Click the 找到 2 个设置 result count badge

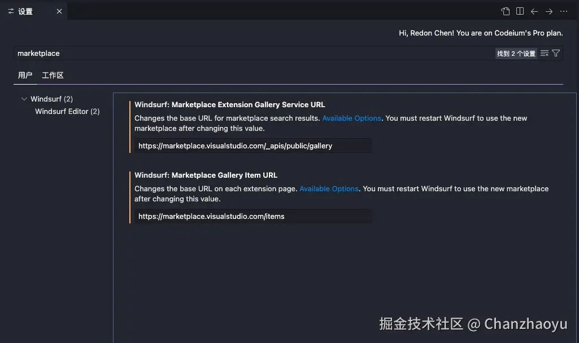(516, 54)
